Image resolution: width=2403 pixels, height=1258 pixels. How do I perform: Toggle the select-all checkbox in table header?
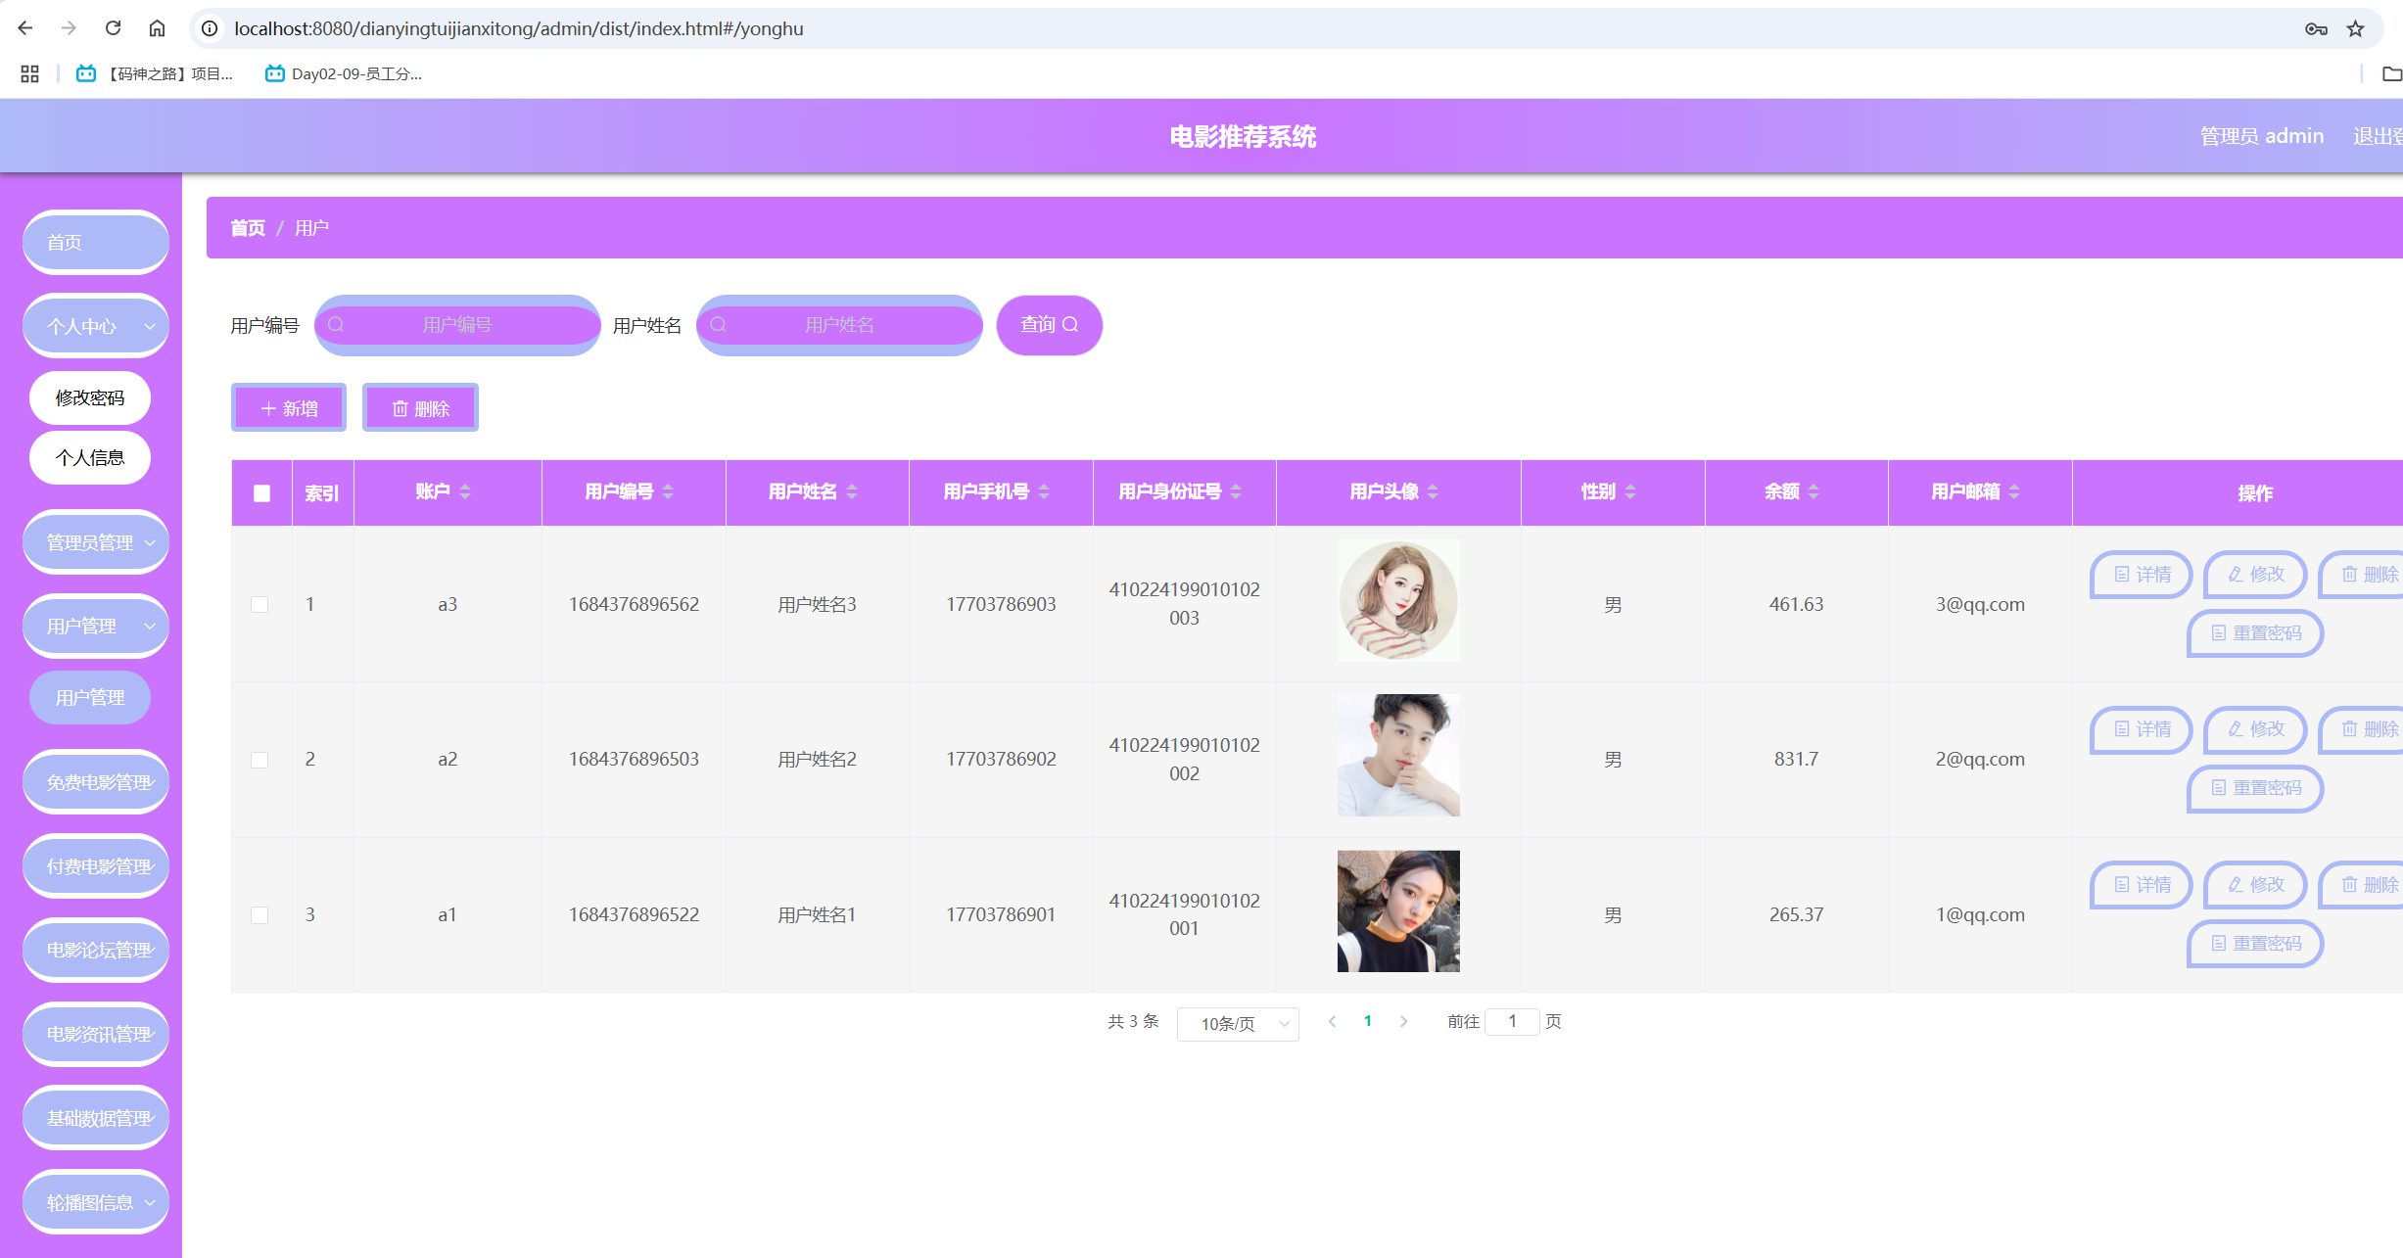pos(261,493)
